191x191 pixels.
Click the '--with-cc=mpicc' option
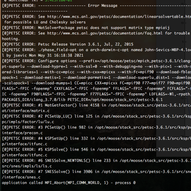click(x=57, y=72)
